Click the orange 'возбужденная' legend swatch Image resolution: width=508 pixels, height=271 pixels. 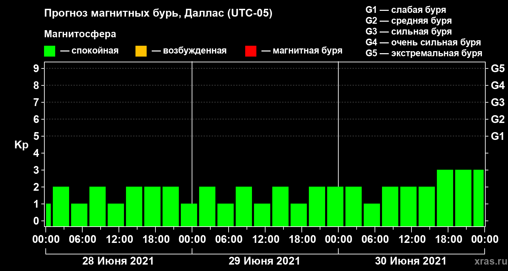coord(141,51)
